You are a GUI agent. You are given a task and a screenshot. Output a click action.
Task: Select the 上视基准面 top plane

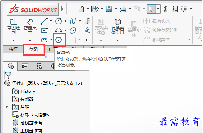tap(27, 130)
